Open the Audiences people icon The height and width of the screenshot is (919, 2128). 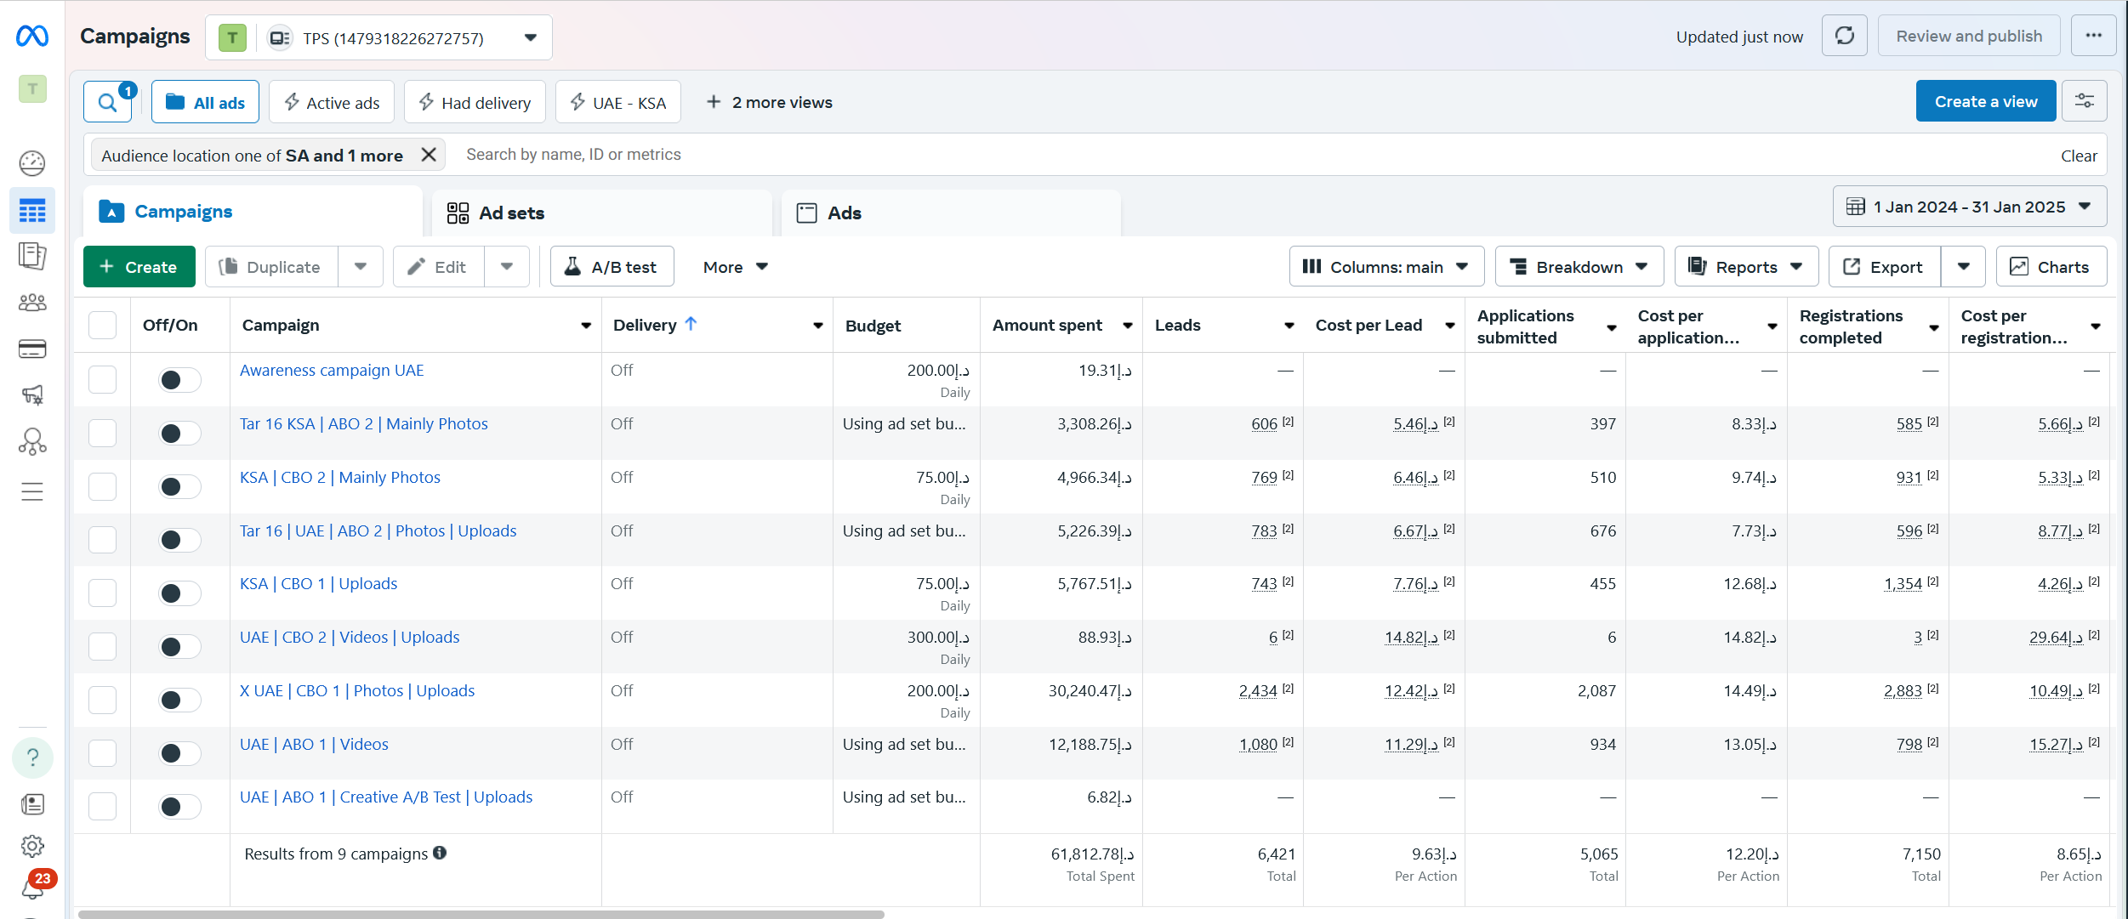point(32,303)
